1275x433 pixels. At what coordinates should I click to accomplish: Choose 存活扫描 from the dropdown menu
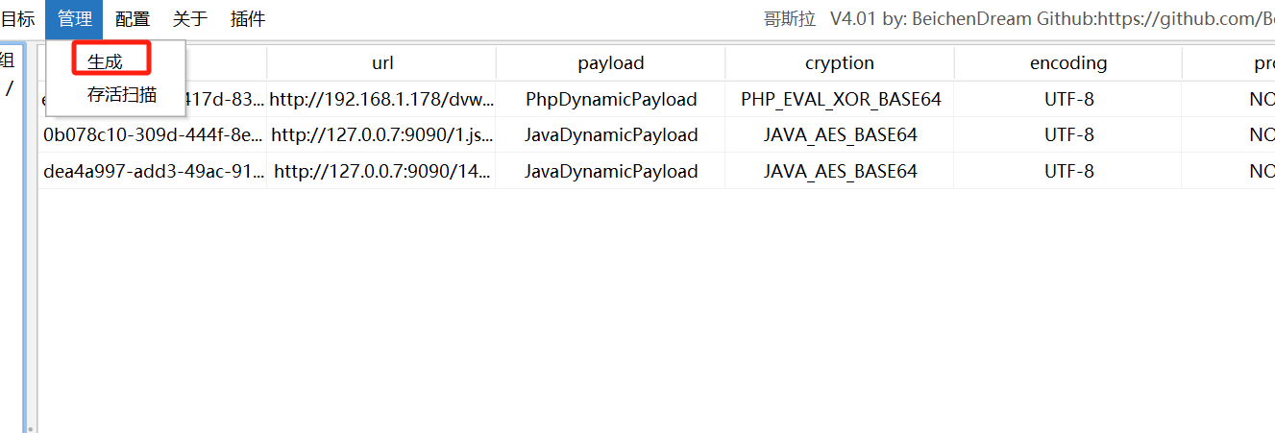[x=121, y=95]
